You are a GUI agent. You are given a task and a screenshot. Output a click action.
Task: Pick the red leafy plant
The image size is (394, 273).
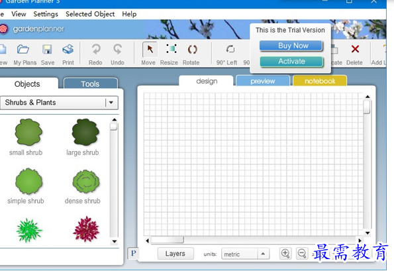(x=86, y=229)
